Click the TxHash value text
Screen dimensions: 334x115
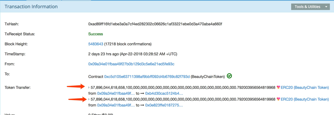pos(155,24)
